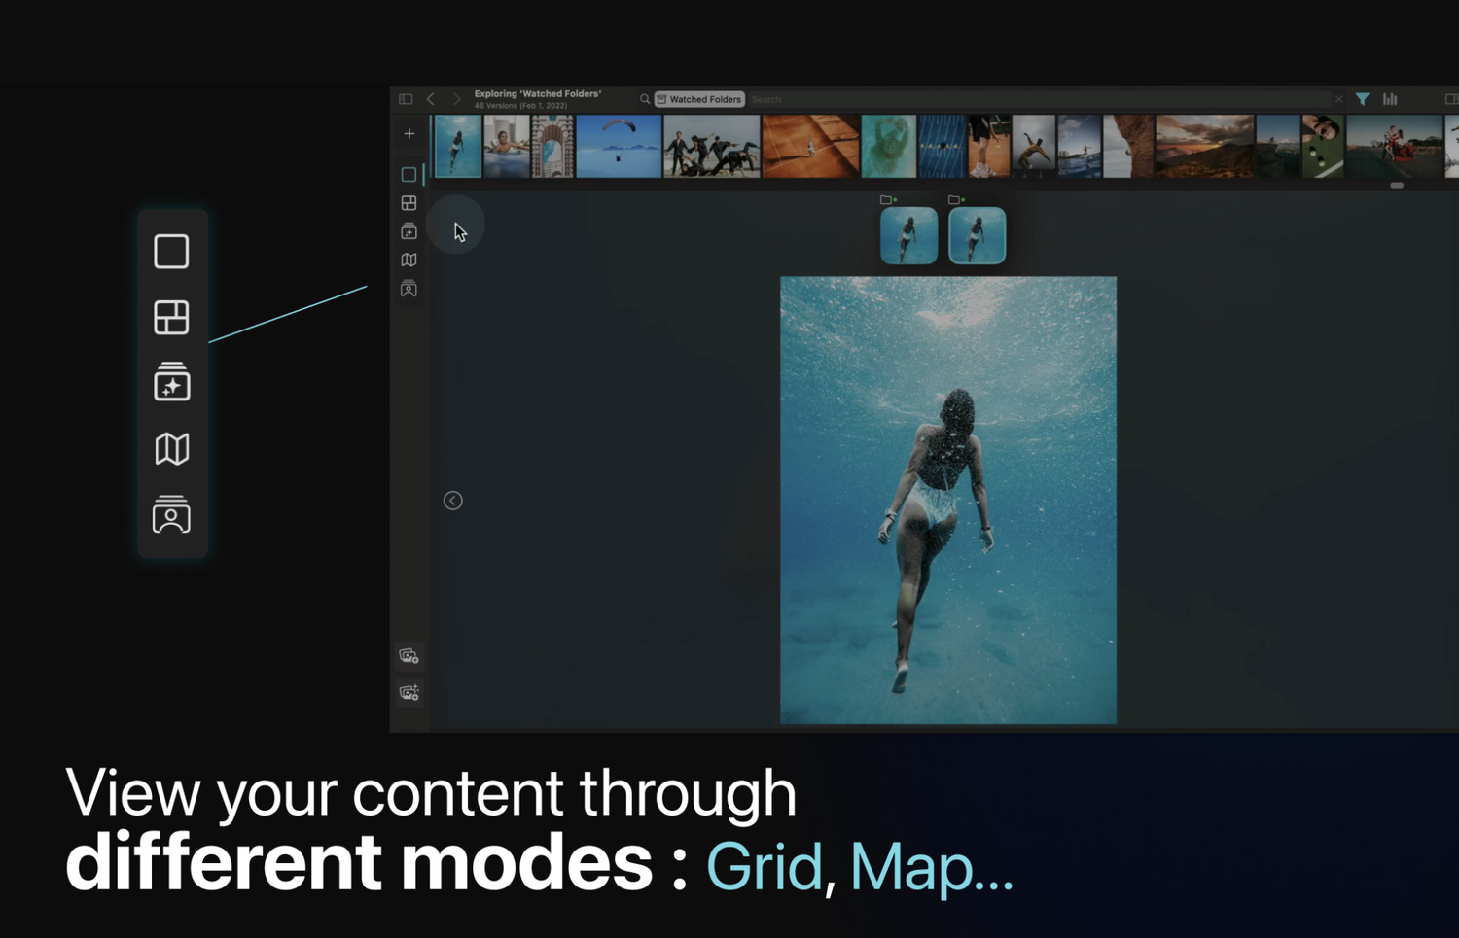Open People view in the app sidebar
This screenshot has width=1459, height=938.
click(409, 289)
